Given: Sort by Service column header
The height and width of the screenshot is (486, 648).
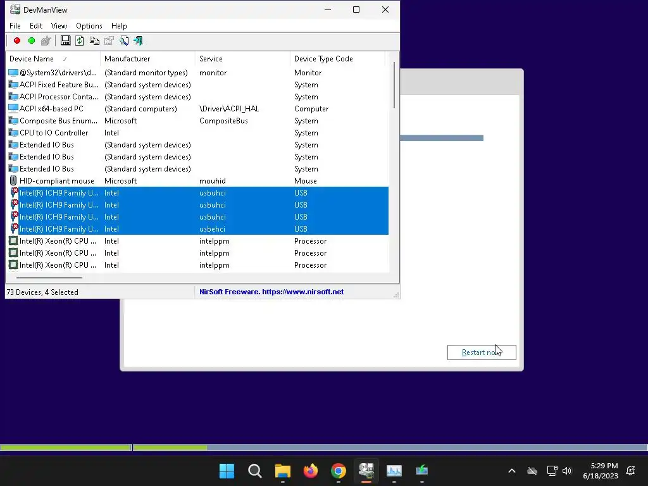Looking at the screenshot, I should (242, 59).
